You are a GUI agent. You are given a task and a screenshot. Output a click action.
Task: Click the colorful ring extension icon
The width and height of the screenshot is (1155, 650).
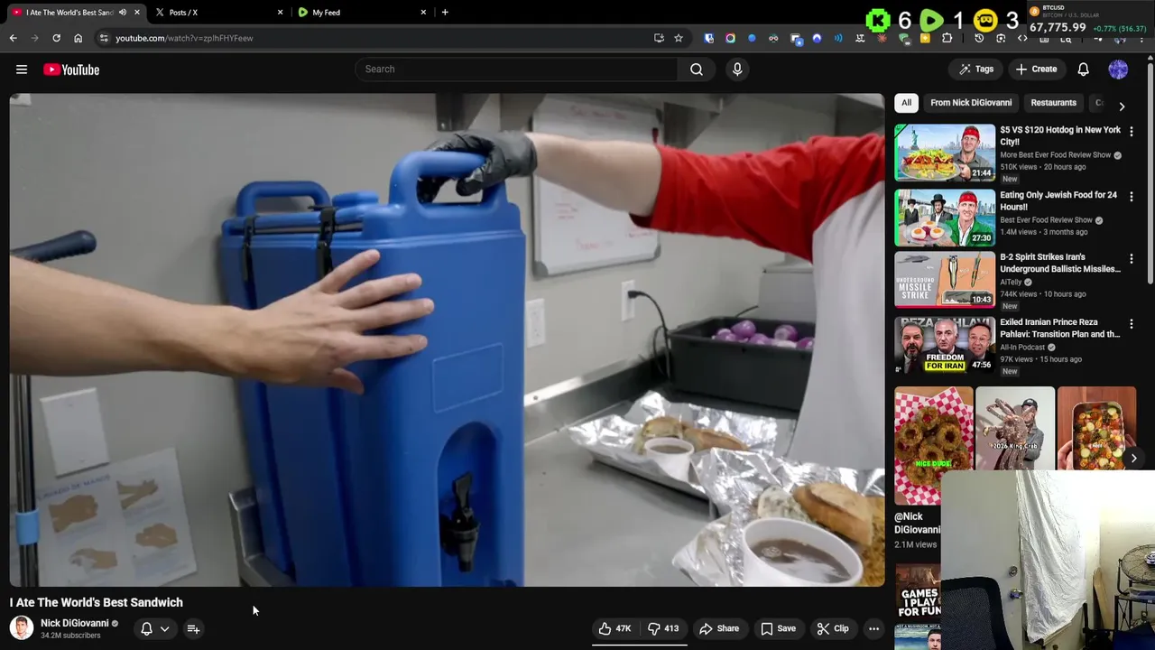(x=730, y=38)
